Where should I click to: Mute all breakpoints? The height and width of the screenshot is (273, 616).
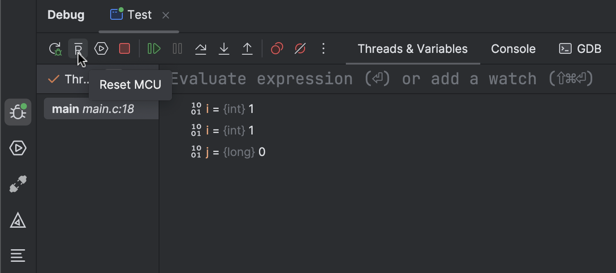pyautogui.click(x=300, y=48)
